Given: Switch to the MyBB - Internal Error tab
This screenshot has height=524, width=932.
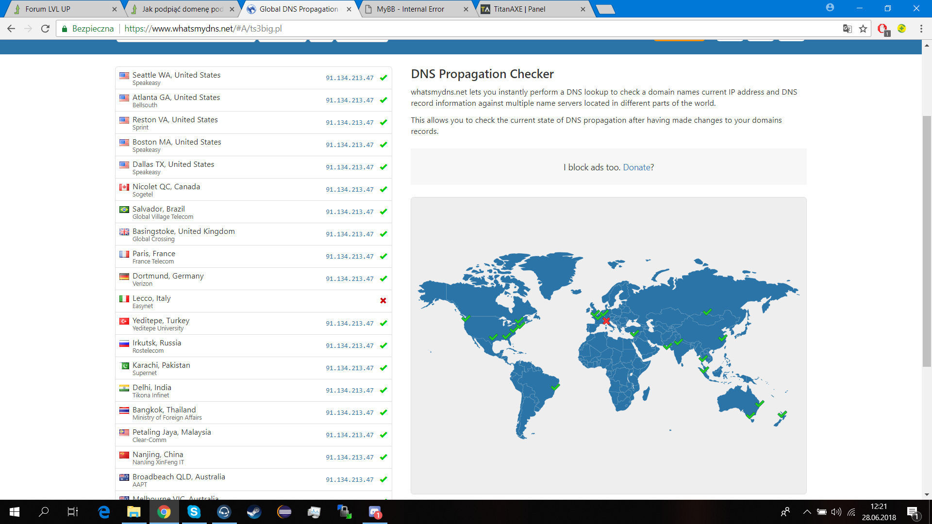Looking at the screenshot, I should [410, 9].
